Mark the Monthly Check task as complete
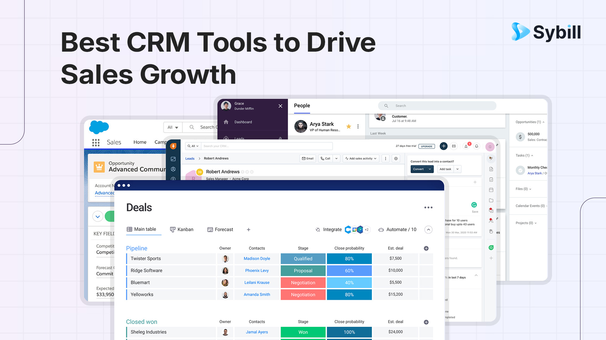Image resolution: width=606 pixels, height=340 pixels. [x=520, y=170]
